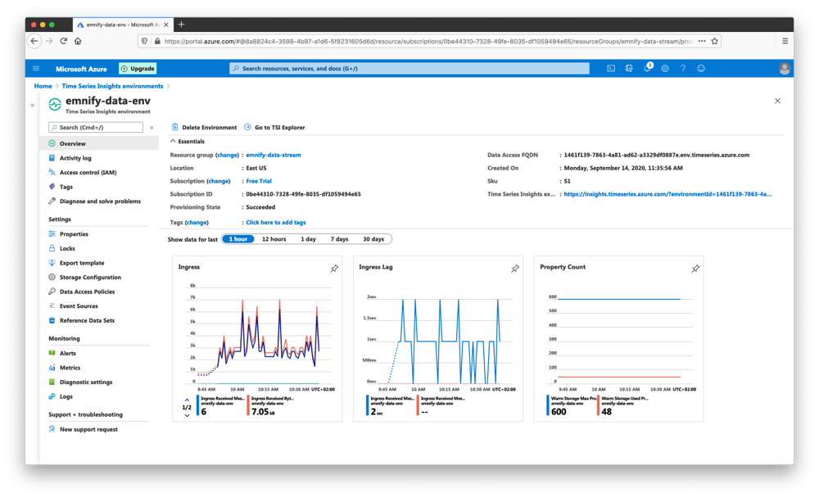This screenshot has width=819, height=498.
Task: Open the feedback smiley icon
Action: point(701,69)
